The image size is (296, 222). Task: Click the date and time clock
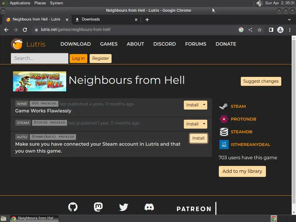click(x=280, y=3)
